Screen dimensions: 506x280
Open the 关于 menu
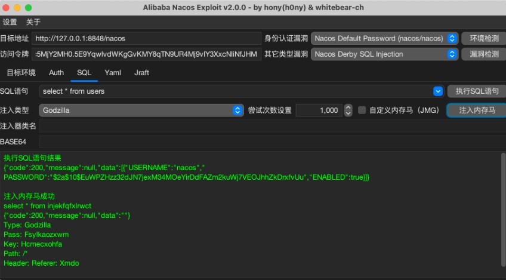pyautogui.click(x=33, y=22)
